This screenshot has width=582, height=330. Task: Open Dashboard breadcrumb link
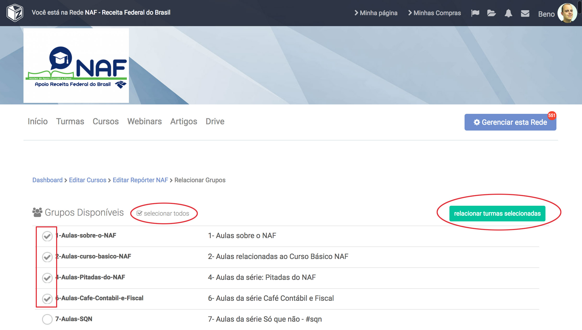point(47,180)
